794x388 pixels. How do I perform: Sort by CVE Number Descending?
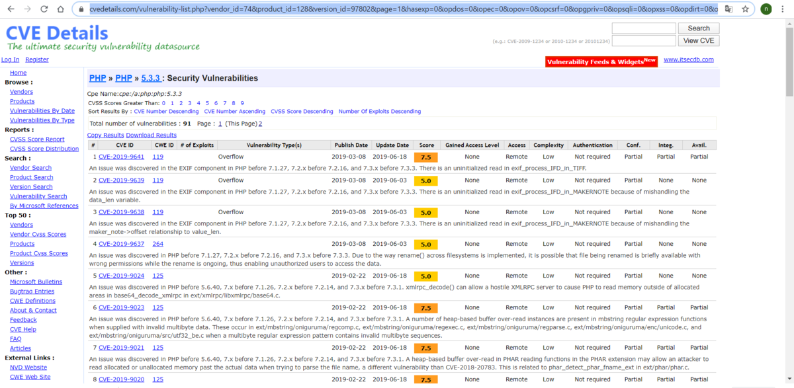[x=166, y=112]
